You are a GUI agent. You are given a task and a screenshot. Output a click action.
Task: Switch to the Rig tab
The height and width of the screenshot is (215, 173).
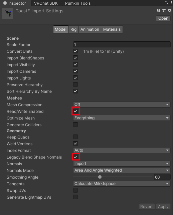coord(73,29)
